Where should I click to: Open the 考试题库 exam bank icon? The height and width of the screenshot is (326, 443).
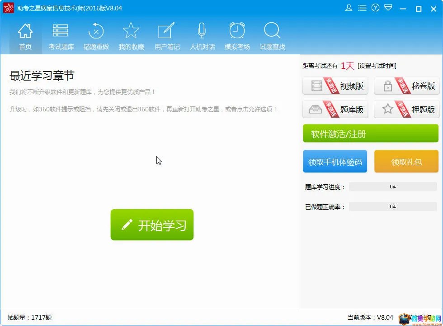coord(61,36)
